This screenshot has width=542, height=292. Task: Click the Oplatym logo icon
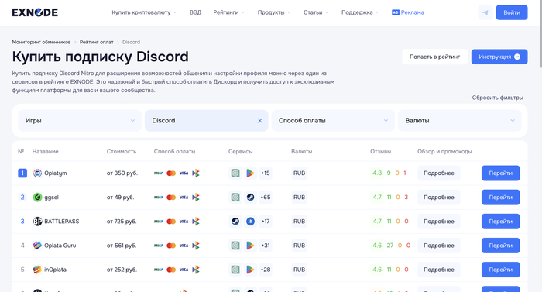(37, 173)
